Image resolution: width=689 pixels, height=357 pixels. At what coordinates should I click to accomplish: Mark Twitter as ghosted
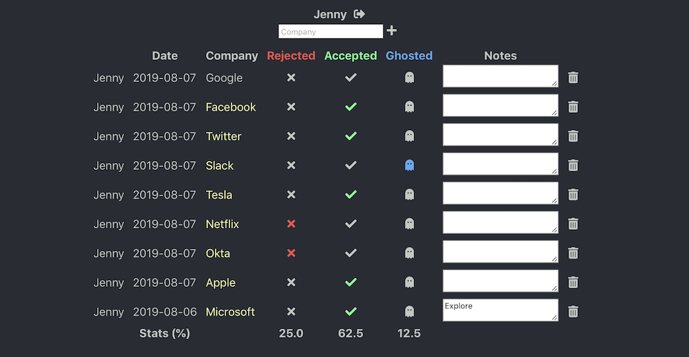409,136
